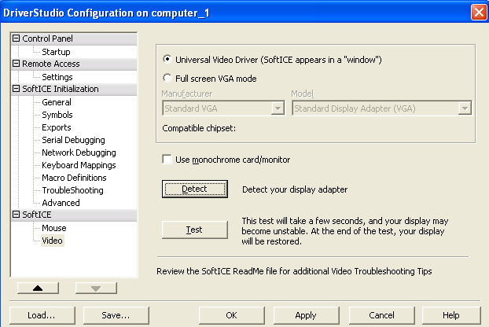The width and height of the screenshot is (489, 327).
Task: Open Keyboard Mappings settings page
Action: pos(79,165)
